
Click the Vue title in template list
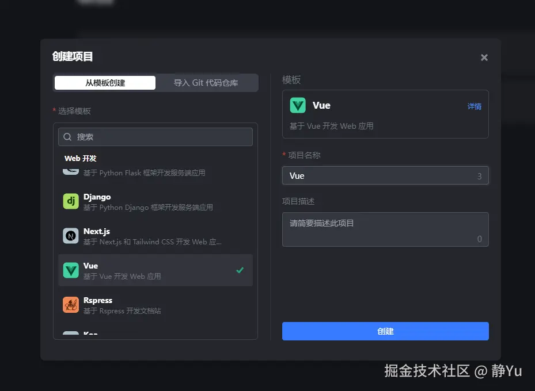91,266
